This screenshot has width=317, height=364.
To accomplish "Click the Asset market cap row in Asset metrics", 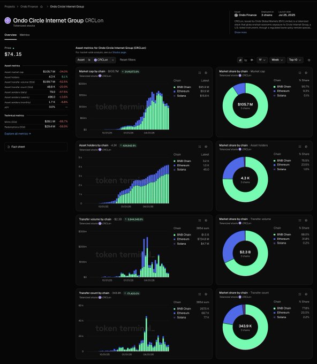I will point(36,72).
